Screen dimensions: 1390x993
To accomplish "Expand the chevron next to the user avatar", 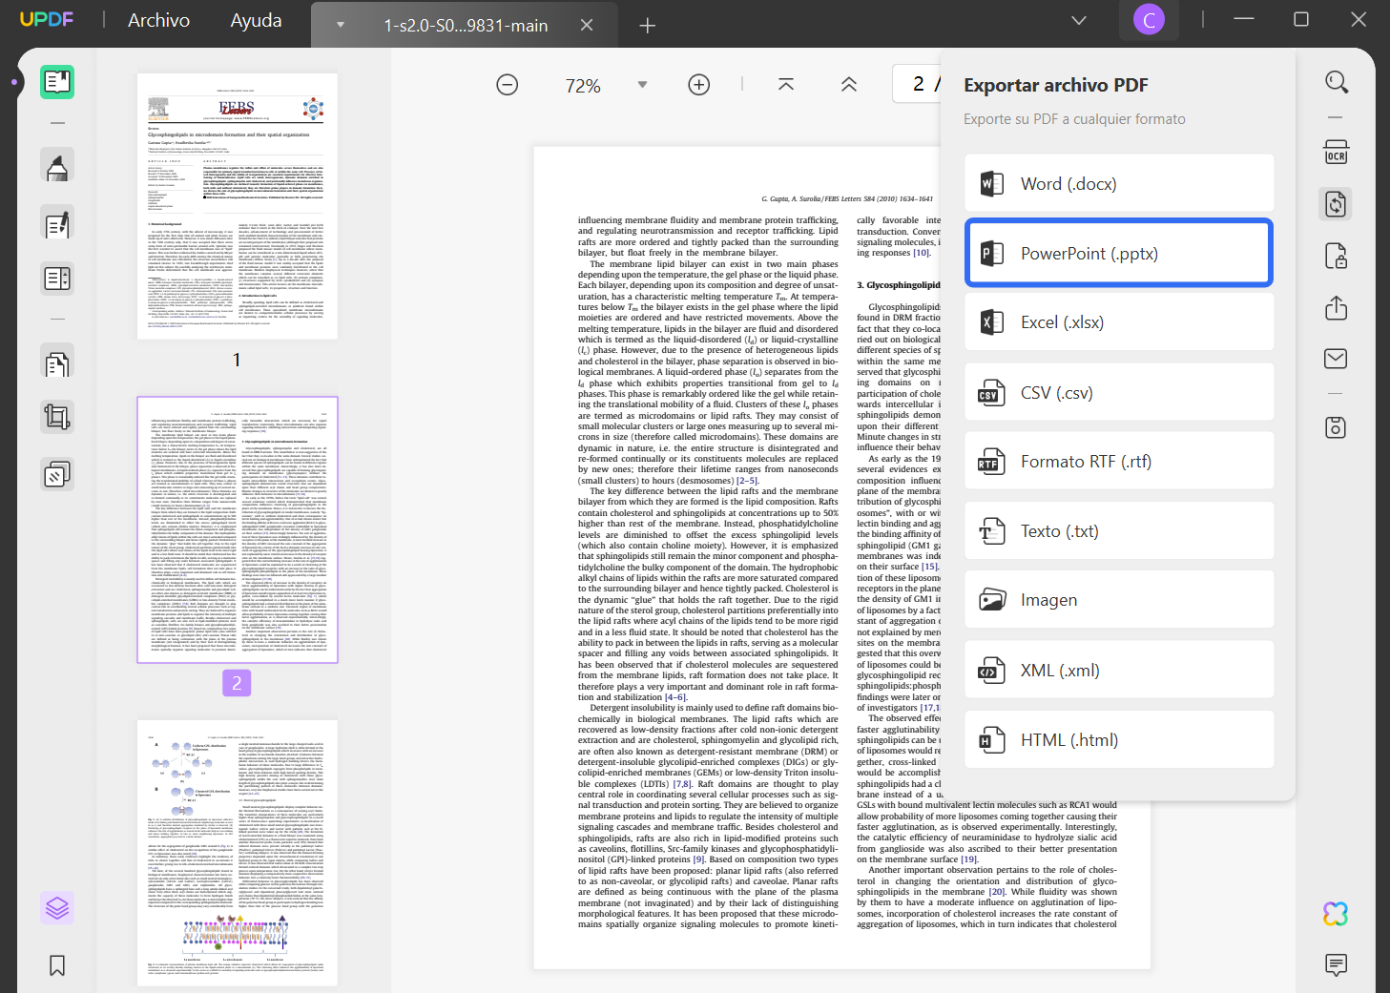I will 1079,19.
